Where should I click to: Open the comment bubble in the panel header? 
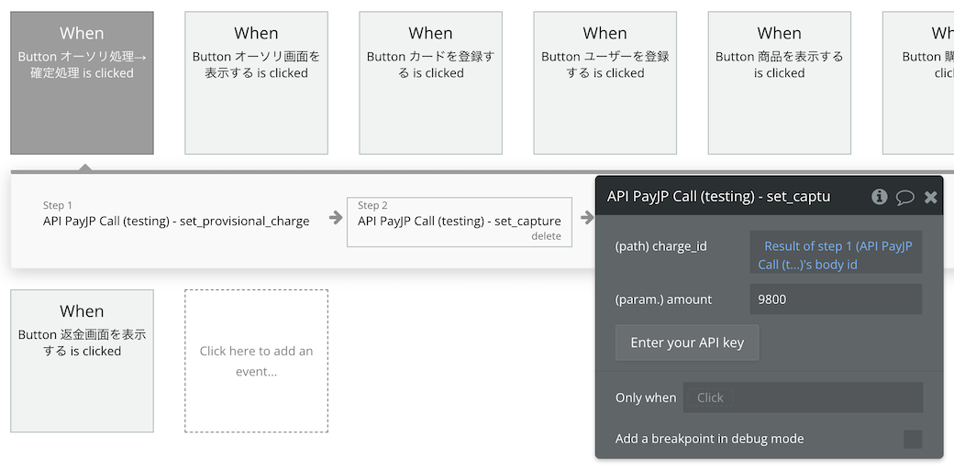point(904,197)
